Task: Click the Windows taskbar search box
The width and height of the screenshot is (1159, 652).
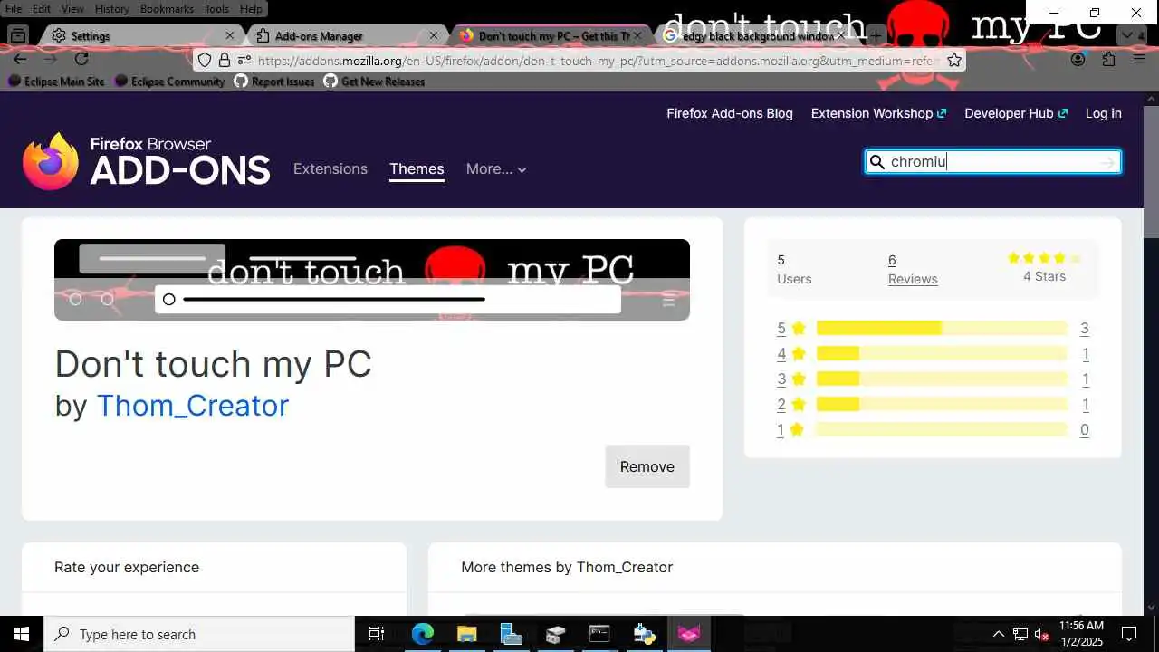Action: [199, 634]
